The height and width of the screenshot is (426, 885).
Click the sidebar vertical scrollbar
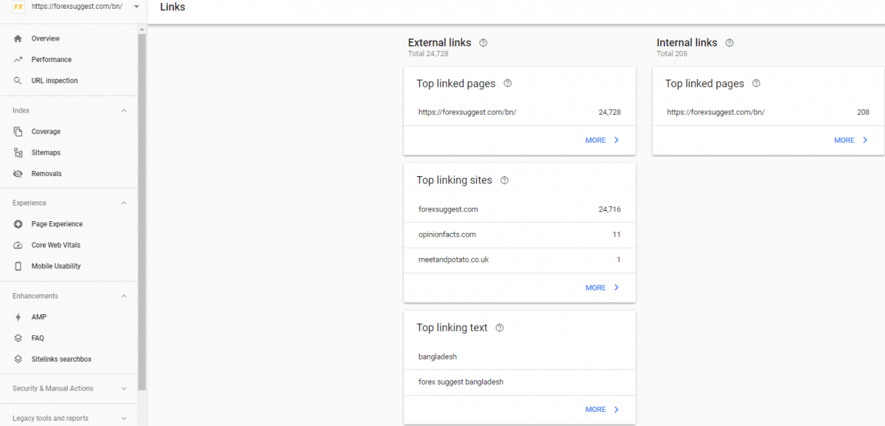pos(142,212)
